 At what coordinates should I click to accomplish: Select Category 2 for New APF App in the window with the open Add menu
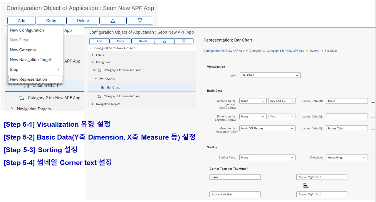click(45, 98)
